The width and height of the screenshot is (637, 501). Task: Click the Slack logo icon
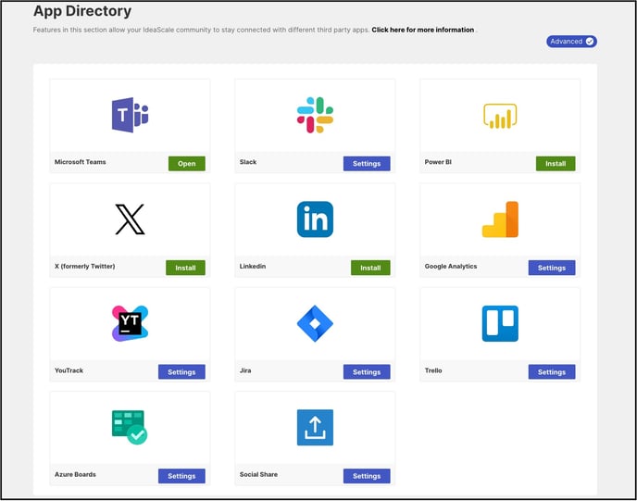click(x=315, y=115)
